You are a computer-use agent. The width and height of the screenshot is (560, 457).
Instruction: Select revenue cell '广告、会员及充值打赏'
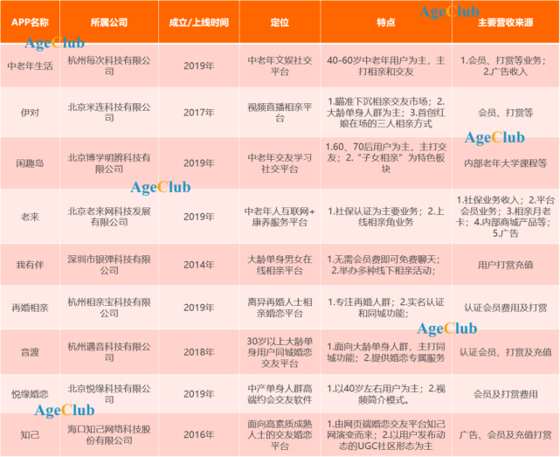point(505,435)
